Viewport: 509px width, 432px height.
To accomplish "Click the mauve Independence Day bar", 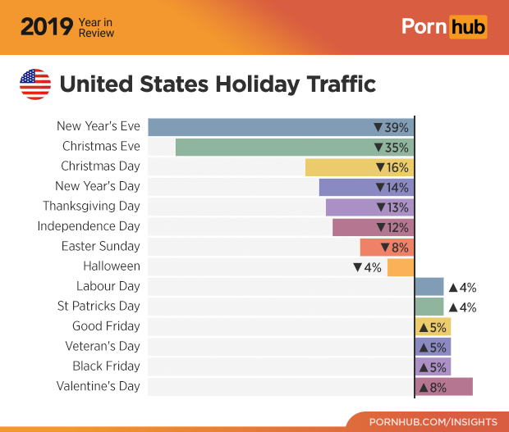I will 353,227.
